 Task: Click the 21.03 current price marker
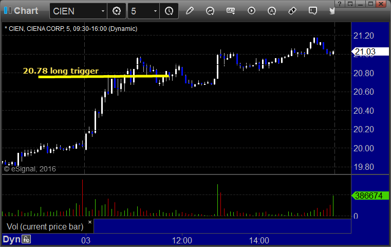370,51
